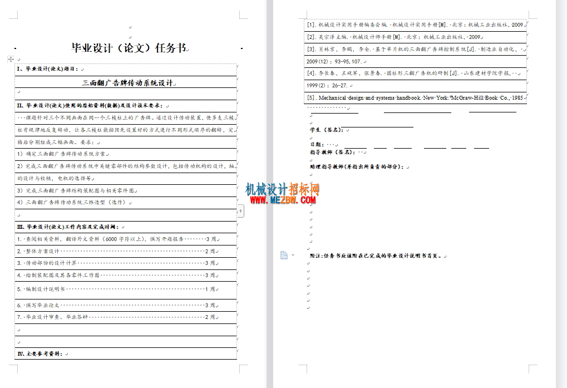Click the note 附注:任务书应该附在已完成的毕业设计说明书首页
567x388 pixels.
(377, 256)
